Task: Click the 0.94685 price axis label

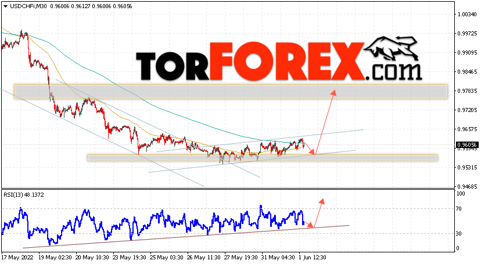Action: pos(467,186)
